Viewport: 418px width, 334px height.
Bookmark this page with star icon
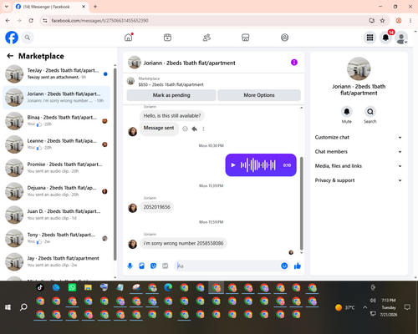(x=382, y=21)
